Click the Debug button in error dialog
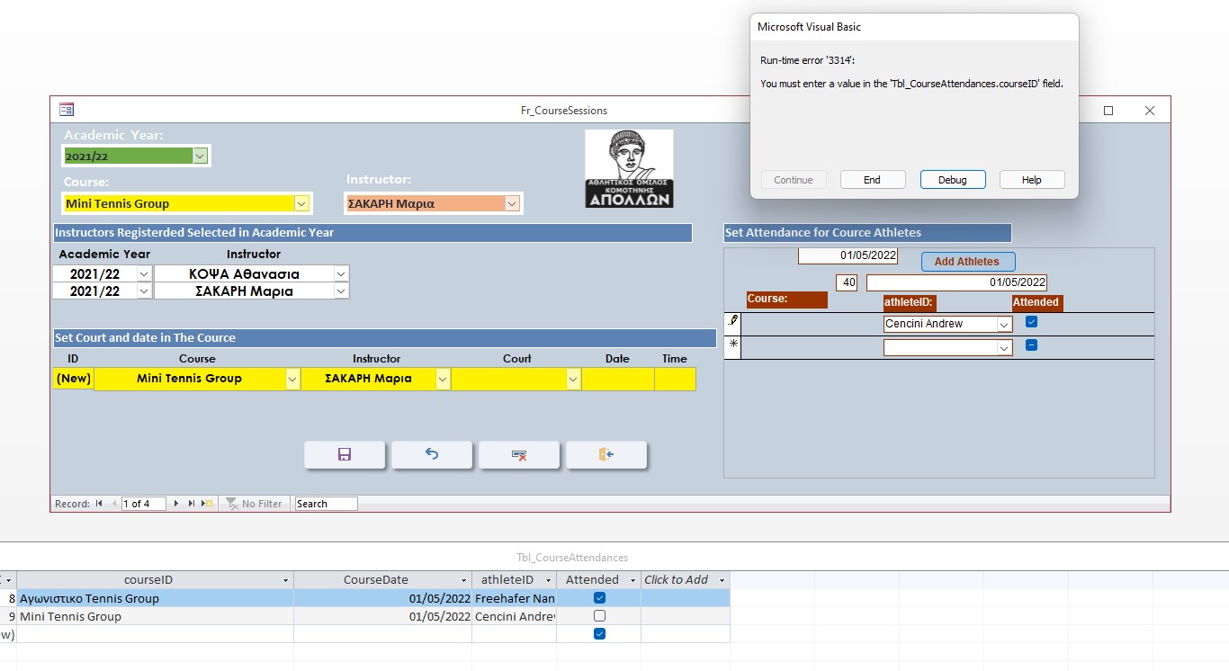Viewport: 1229px width, 671px height. point(953,180)
